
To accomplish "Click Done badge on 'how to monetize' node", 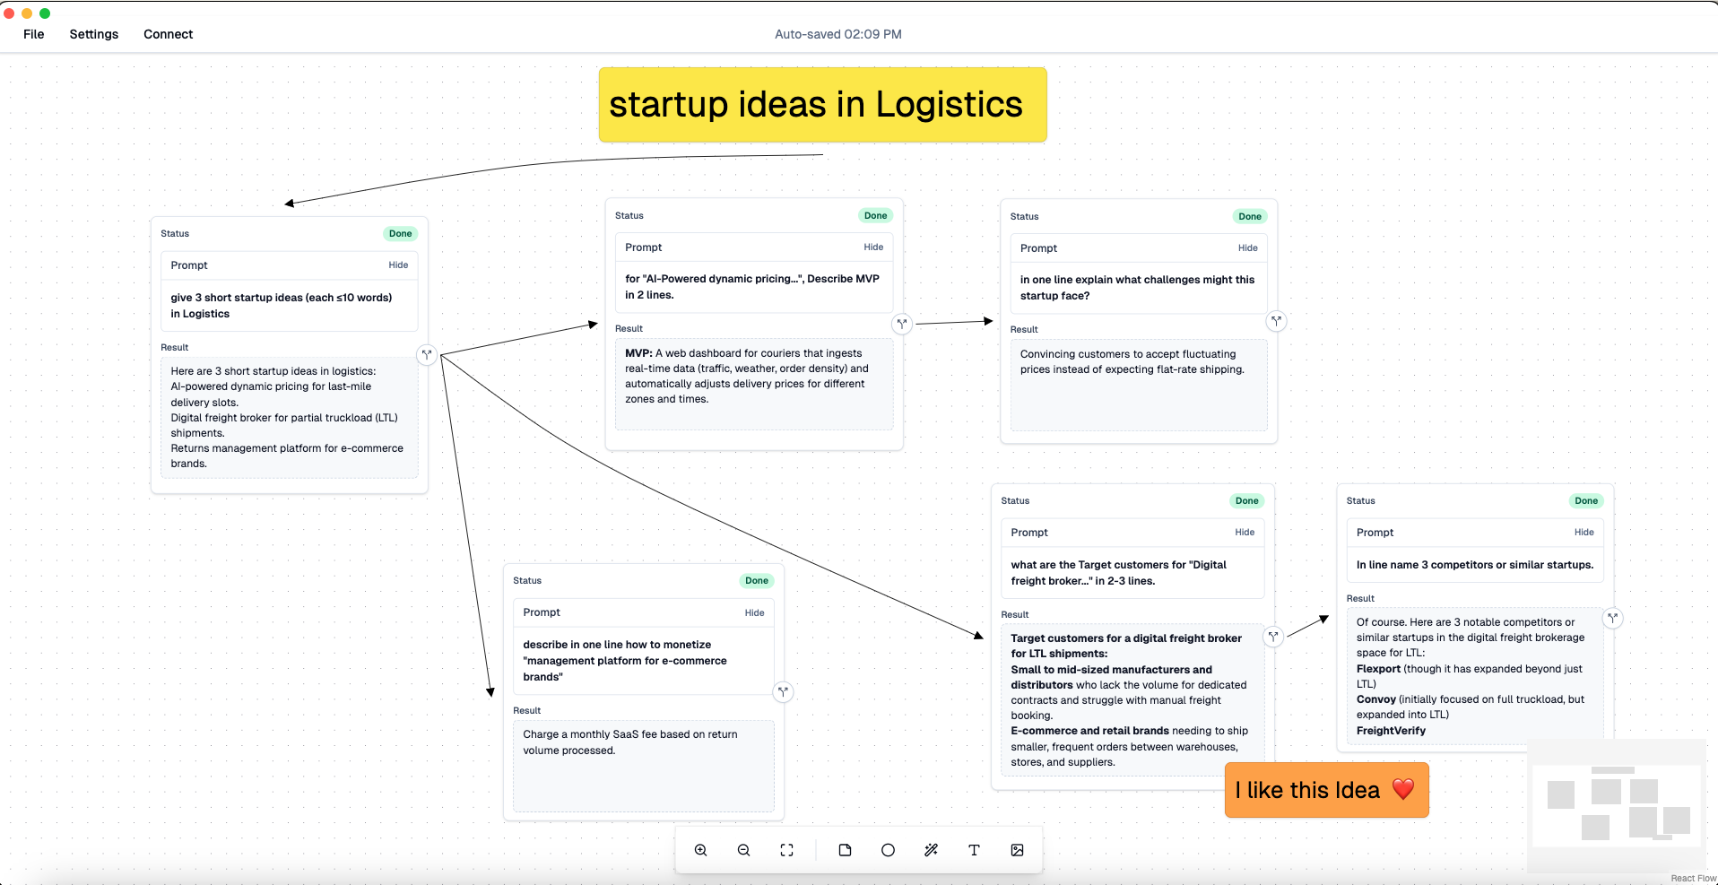I will (756, 581).
